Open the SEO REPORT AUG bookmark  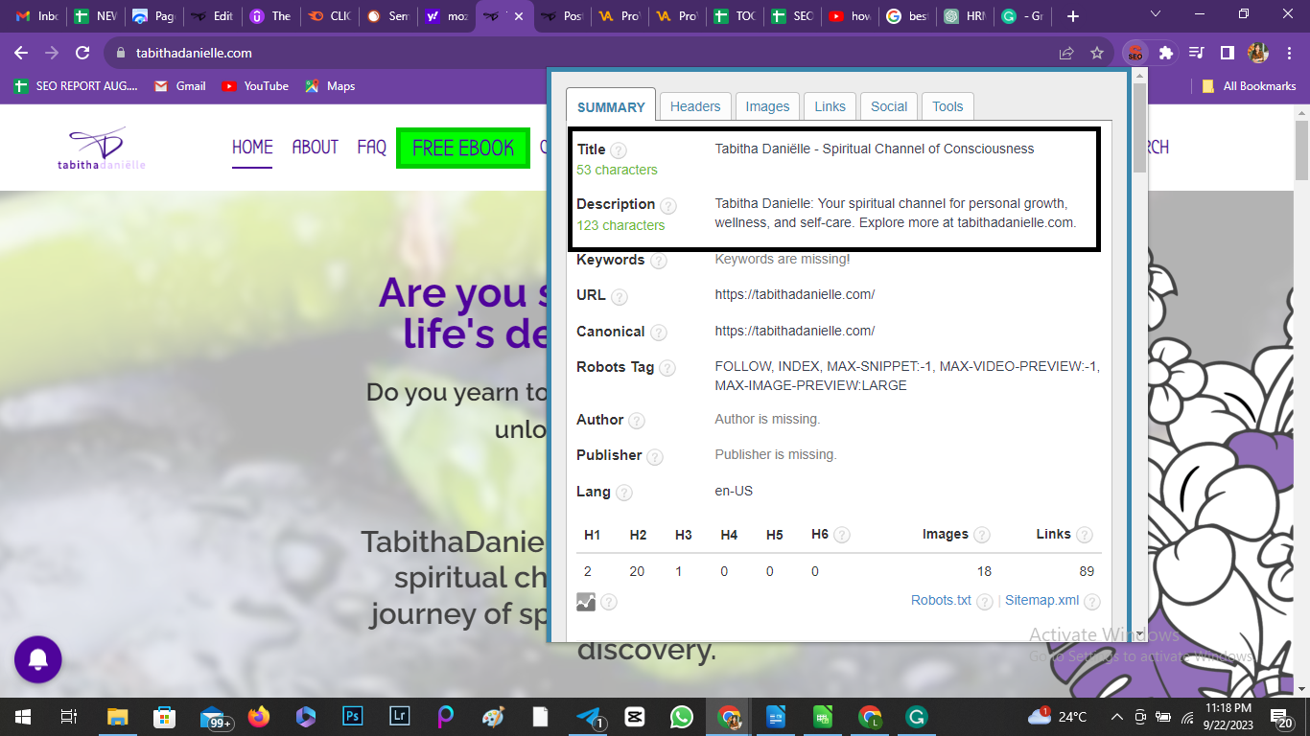[x=76, y=86]
